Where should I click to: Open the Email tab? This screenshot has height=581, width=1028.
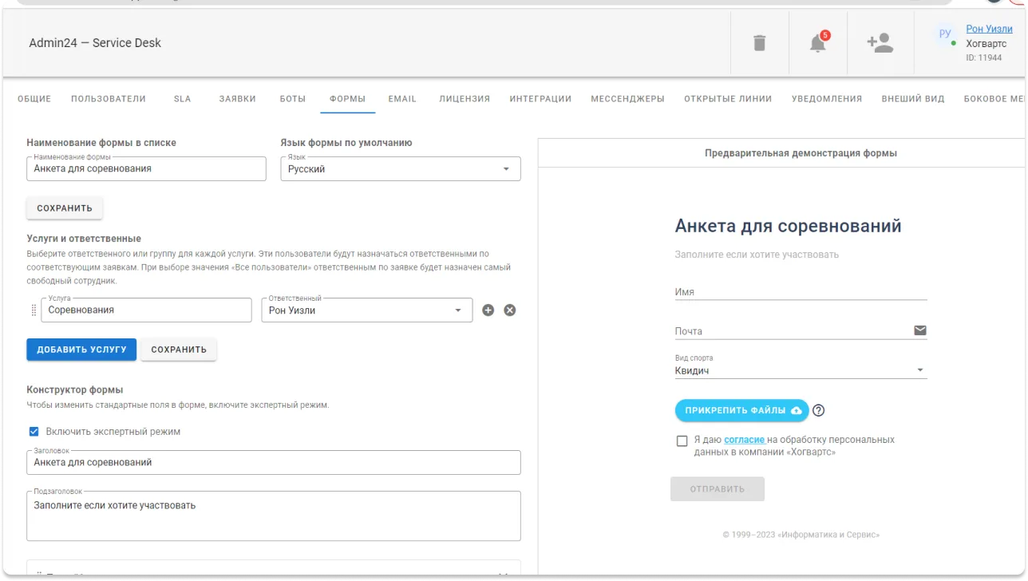402,99
